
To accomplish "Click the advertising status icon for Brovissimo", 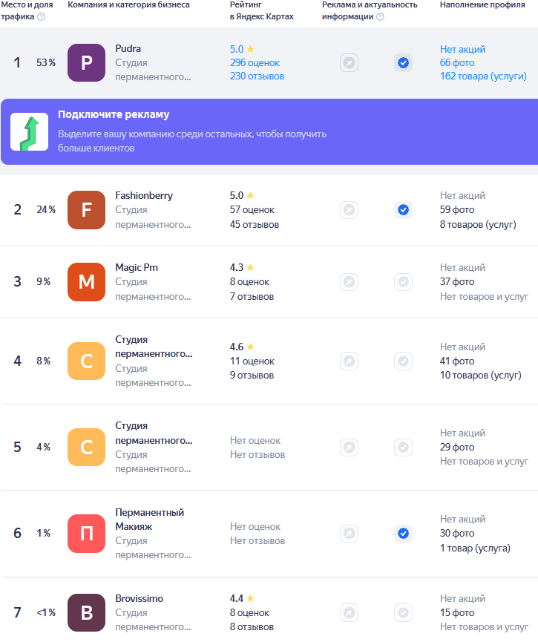I will click(x=349, y=612).
